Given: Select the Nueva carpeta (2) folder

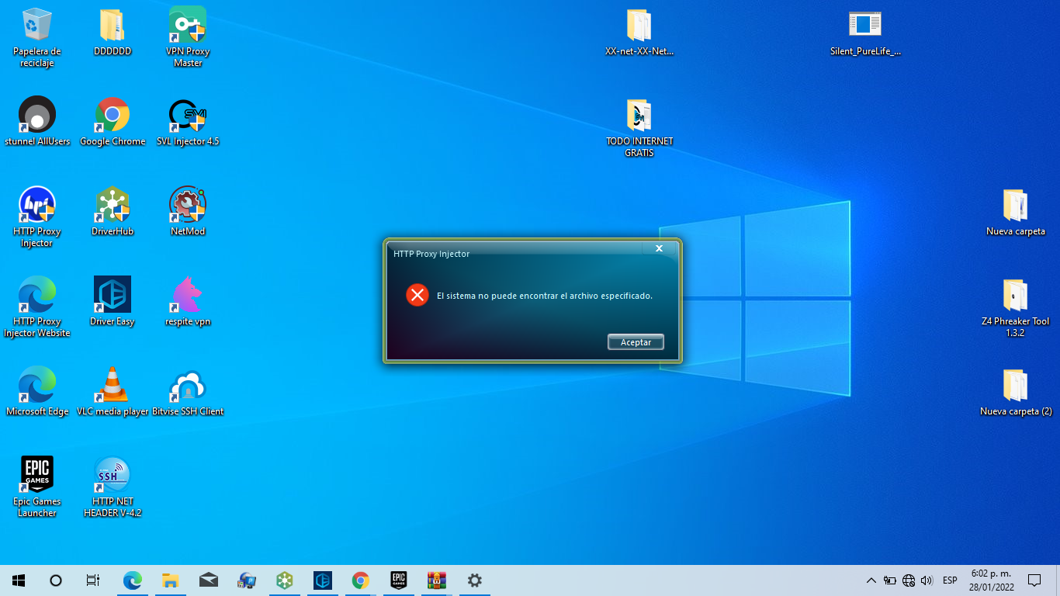Looking at the screenshot, I should pos(1015,392).
